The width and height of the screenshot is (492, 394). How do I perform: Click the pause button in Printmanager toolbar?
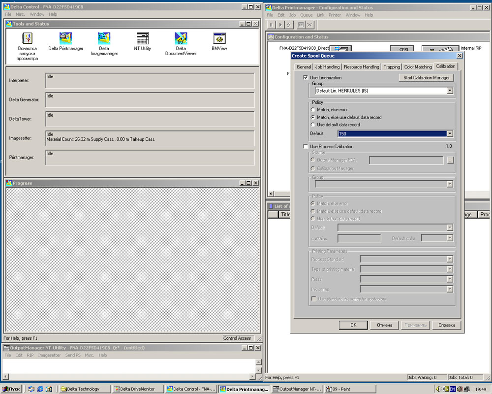[271, 25]
